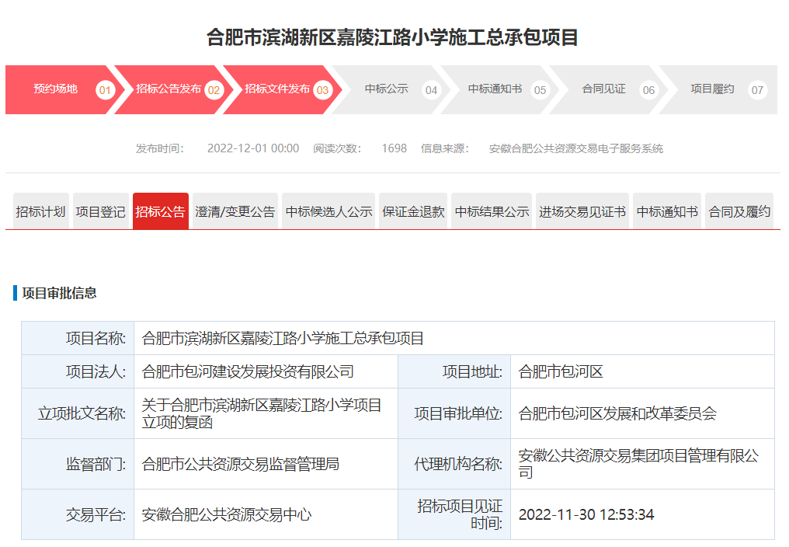The width and height of the screenshot is (789, 547).
Task: Click the 监督部门 label cell
Action: pyautogui.click(x=78, y=464)
